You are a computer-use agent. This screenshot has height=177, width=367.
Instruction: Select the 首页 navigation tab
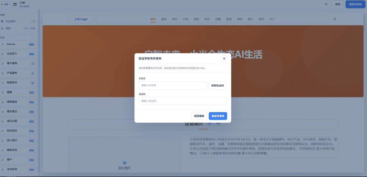tap(153, 19)
